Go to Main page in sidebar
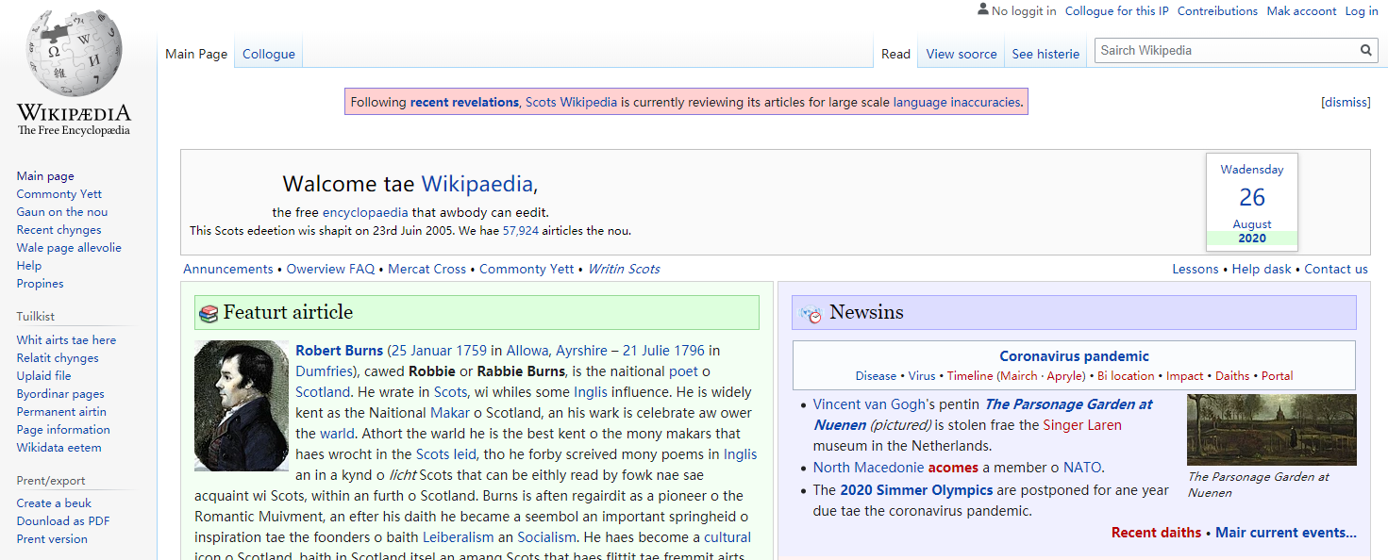The image size is (1388, 560). point(45,176)
